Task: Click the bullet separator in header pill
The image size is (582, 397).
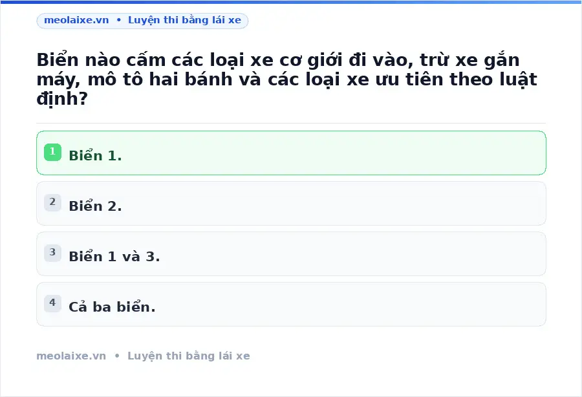Action: tap(119, 21)
